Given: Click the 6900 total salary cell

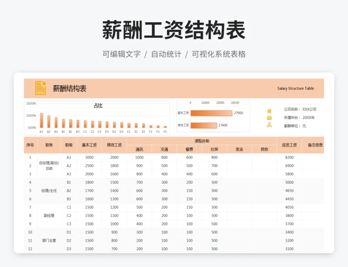Looking at the screenshot, I should click(289, 166).
